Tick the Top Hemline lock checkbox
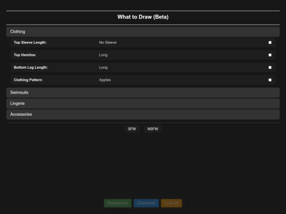The image size is (286, 214). 270,55
